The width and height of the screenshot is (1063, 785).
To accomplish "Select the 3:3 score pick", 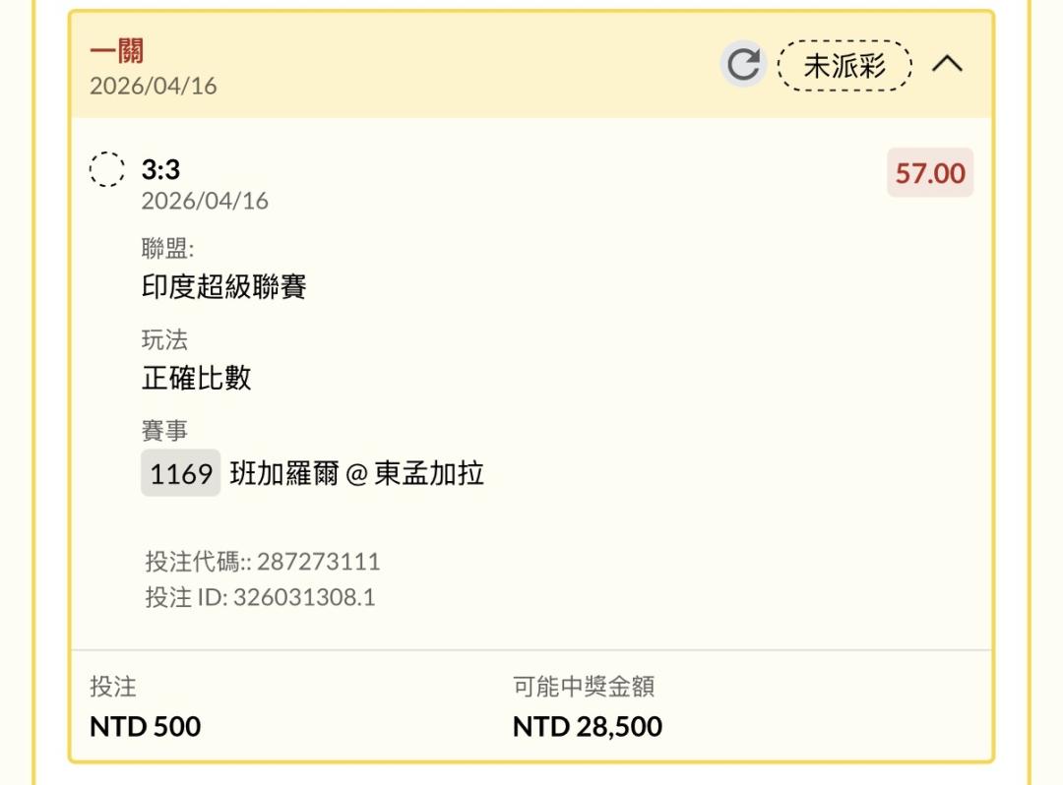I will 160,170.
